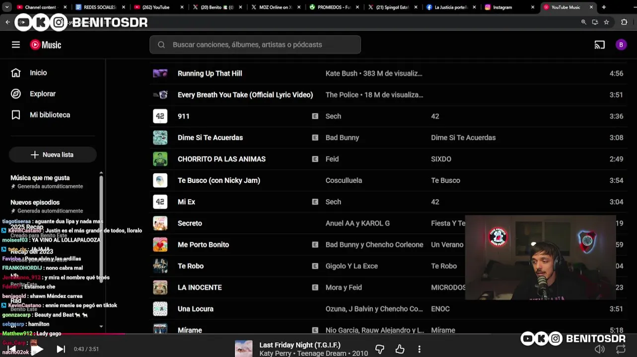Open the browser zoom magnifier icon
This screenshot has height=357, width=637.
click(x=583, y=22)
